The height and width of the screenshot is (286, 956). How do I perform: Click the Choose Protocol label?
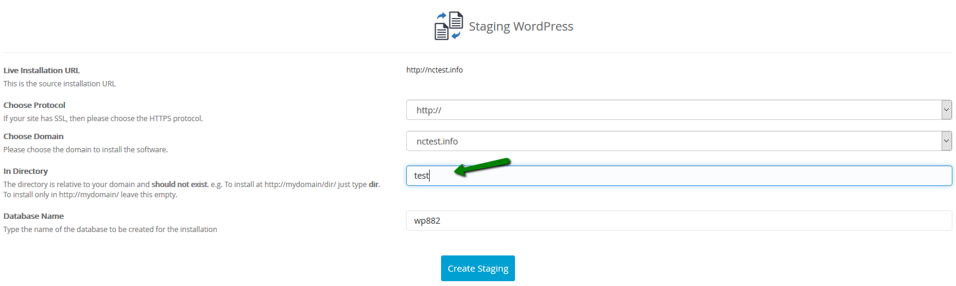coord(34,105)
